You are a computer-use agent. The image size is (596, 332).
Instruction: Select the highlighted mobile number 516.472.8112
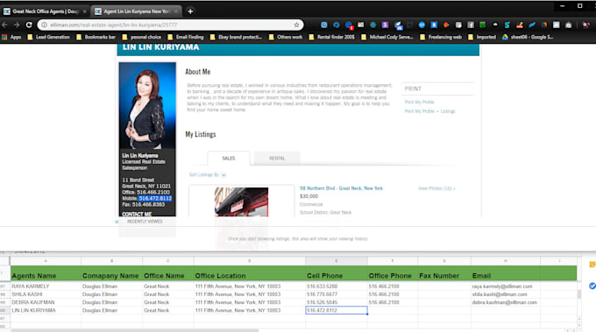point(155,198)
